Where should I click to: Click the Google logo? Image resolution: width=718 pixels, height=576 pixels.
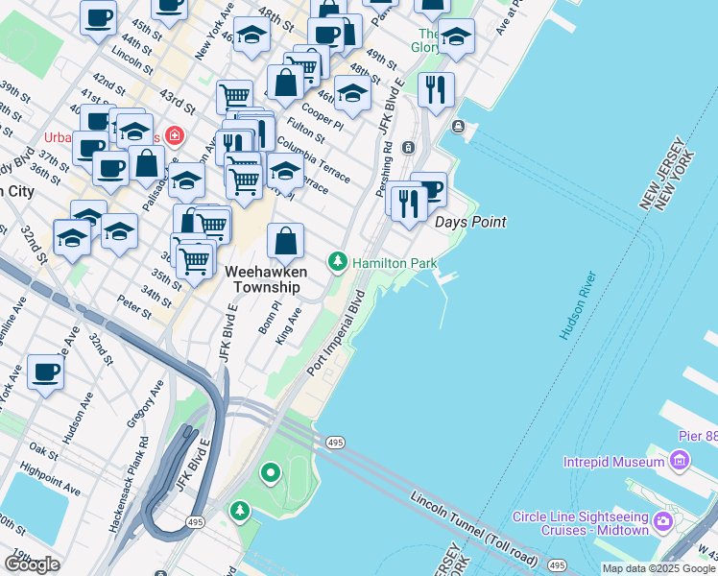point(32,564)
